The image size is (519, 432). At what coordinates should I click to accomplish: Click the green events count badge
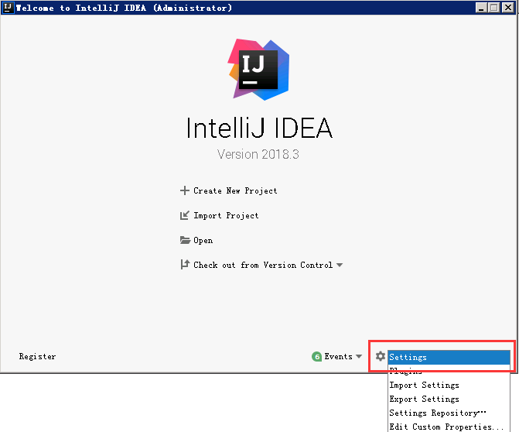tap(317, 357)
